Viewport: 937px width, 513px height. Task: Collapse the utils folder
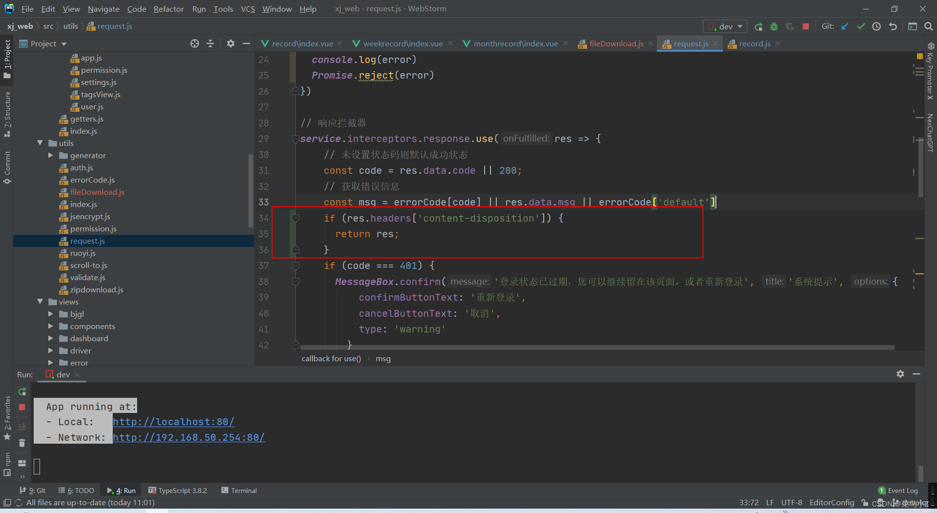click(40, 143)
